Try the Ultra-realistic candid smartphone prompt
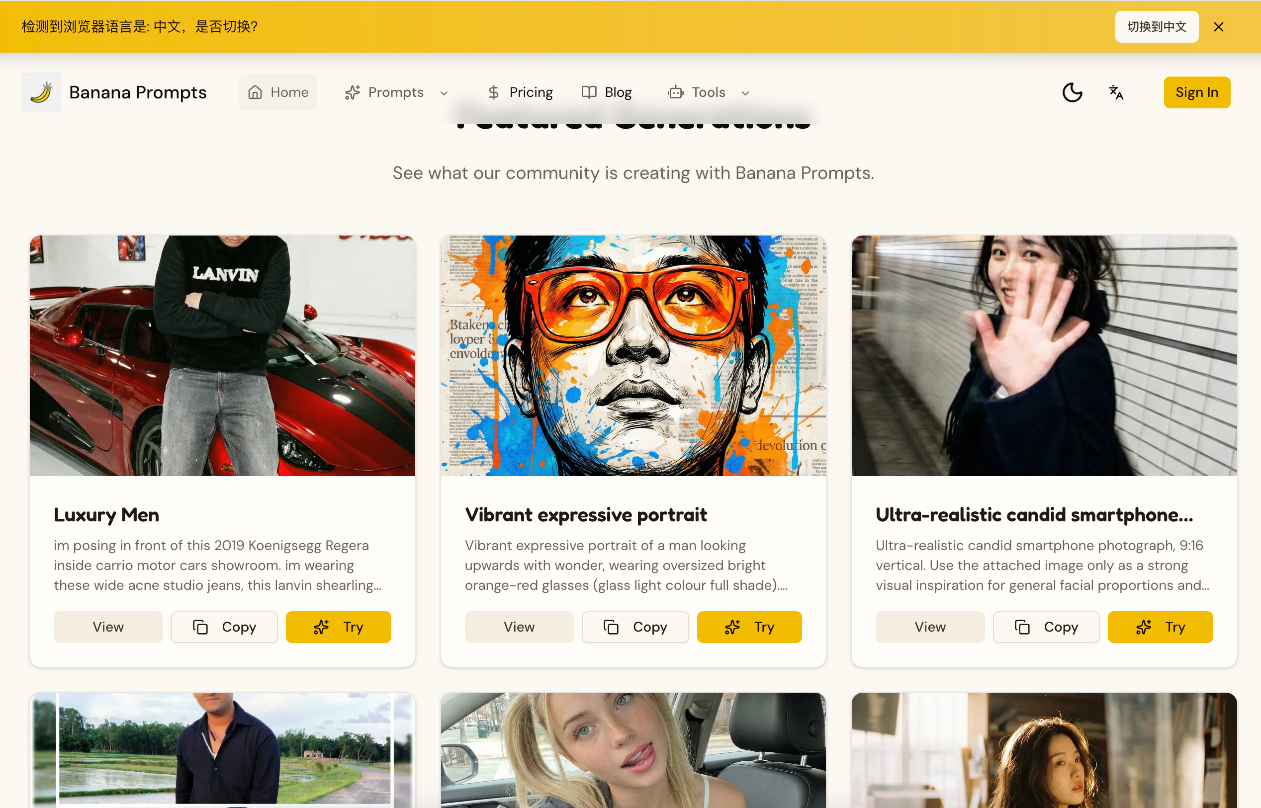This screenshot has height=808, width=1261. (1160, 627)
